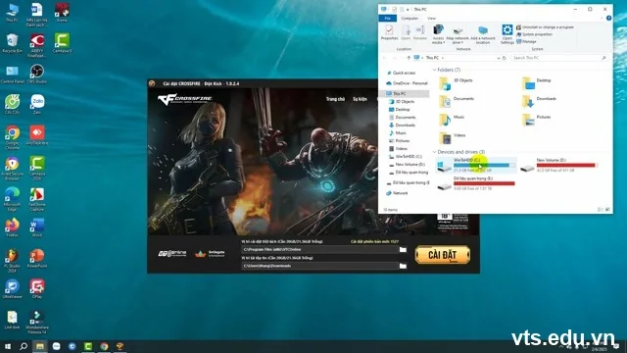Open the Desktop folder tile

tap(537, 83)
